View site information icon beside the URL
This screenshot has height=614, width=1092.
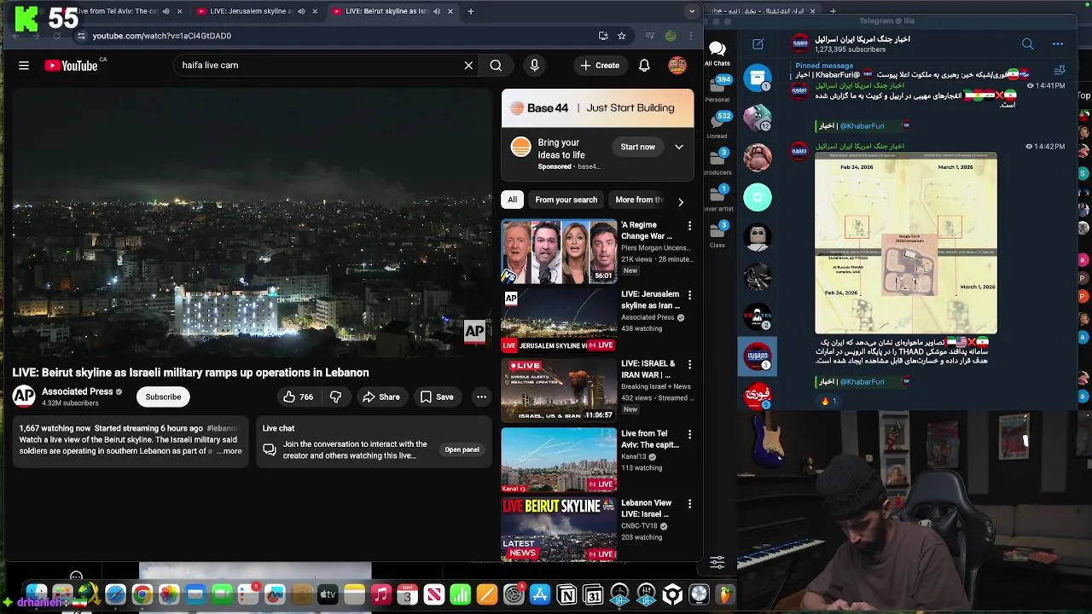tap(81, 36)
